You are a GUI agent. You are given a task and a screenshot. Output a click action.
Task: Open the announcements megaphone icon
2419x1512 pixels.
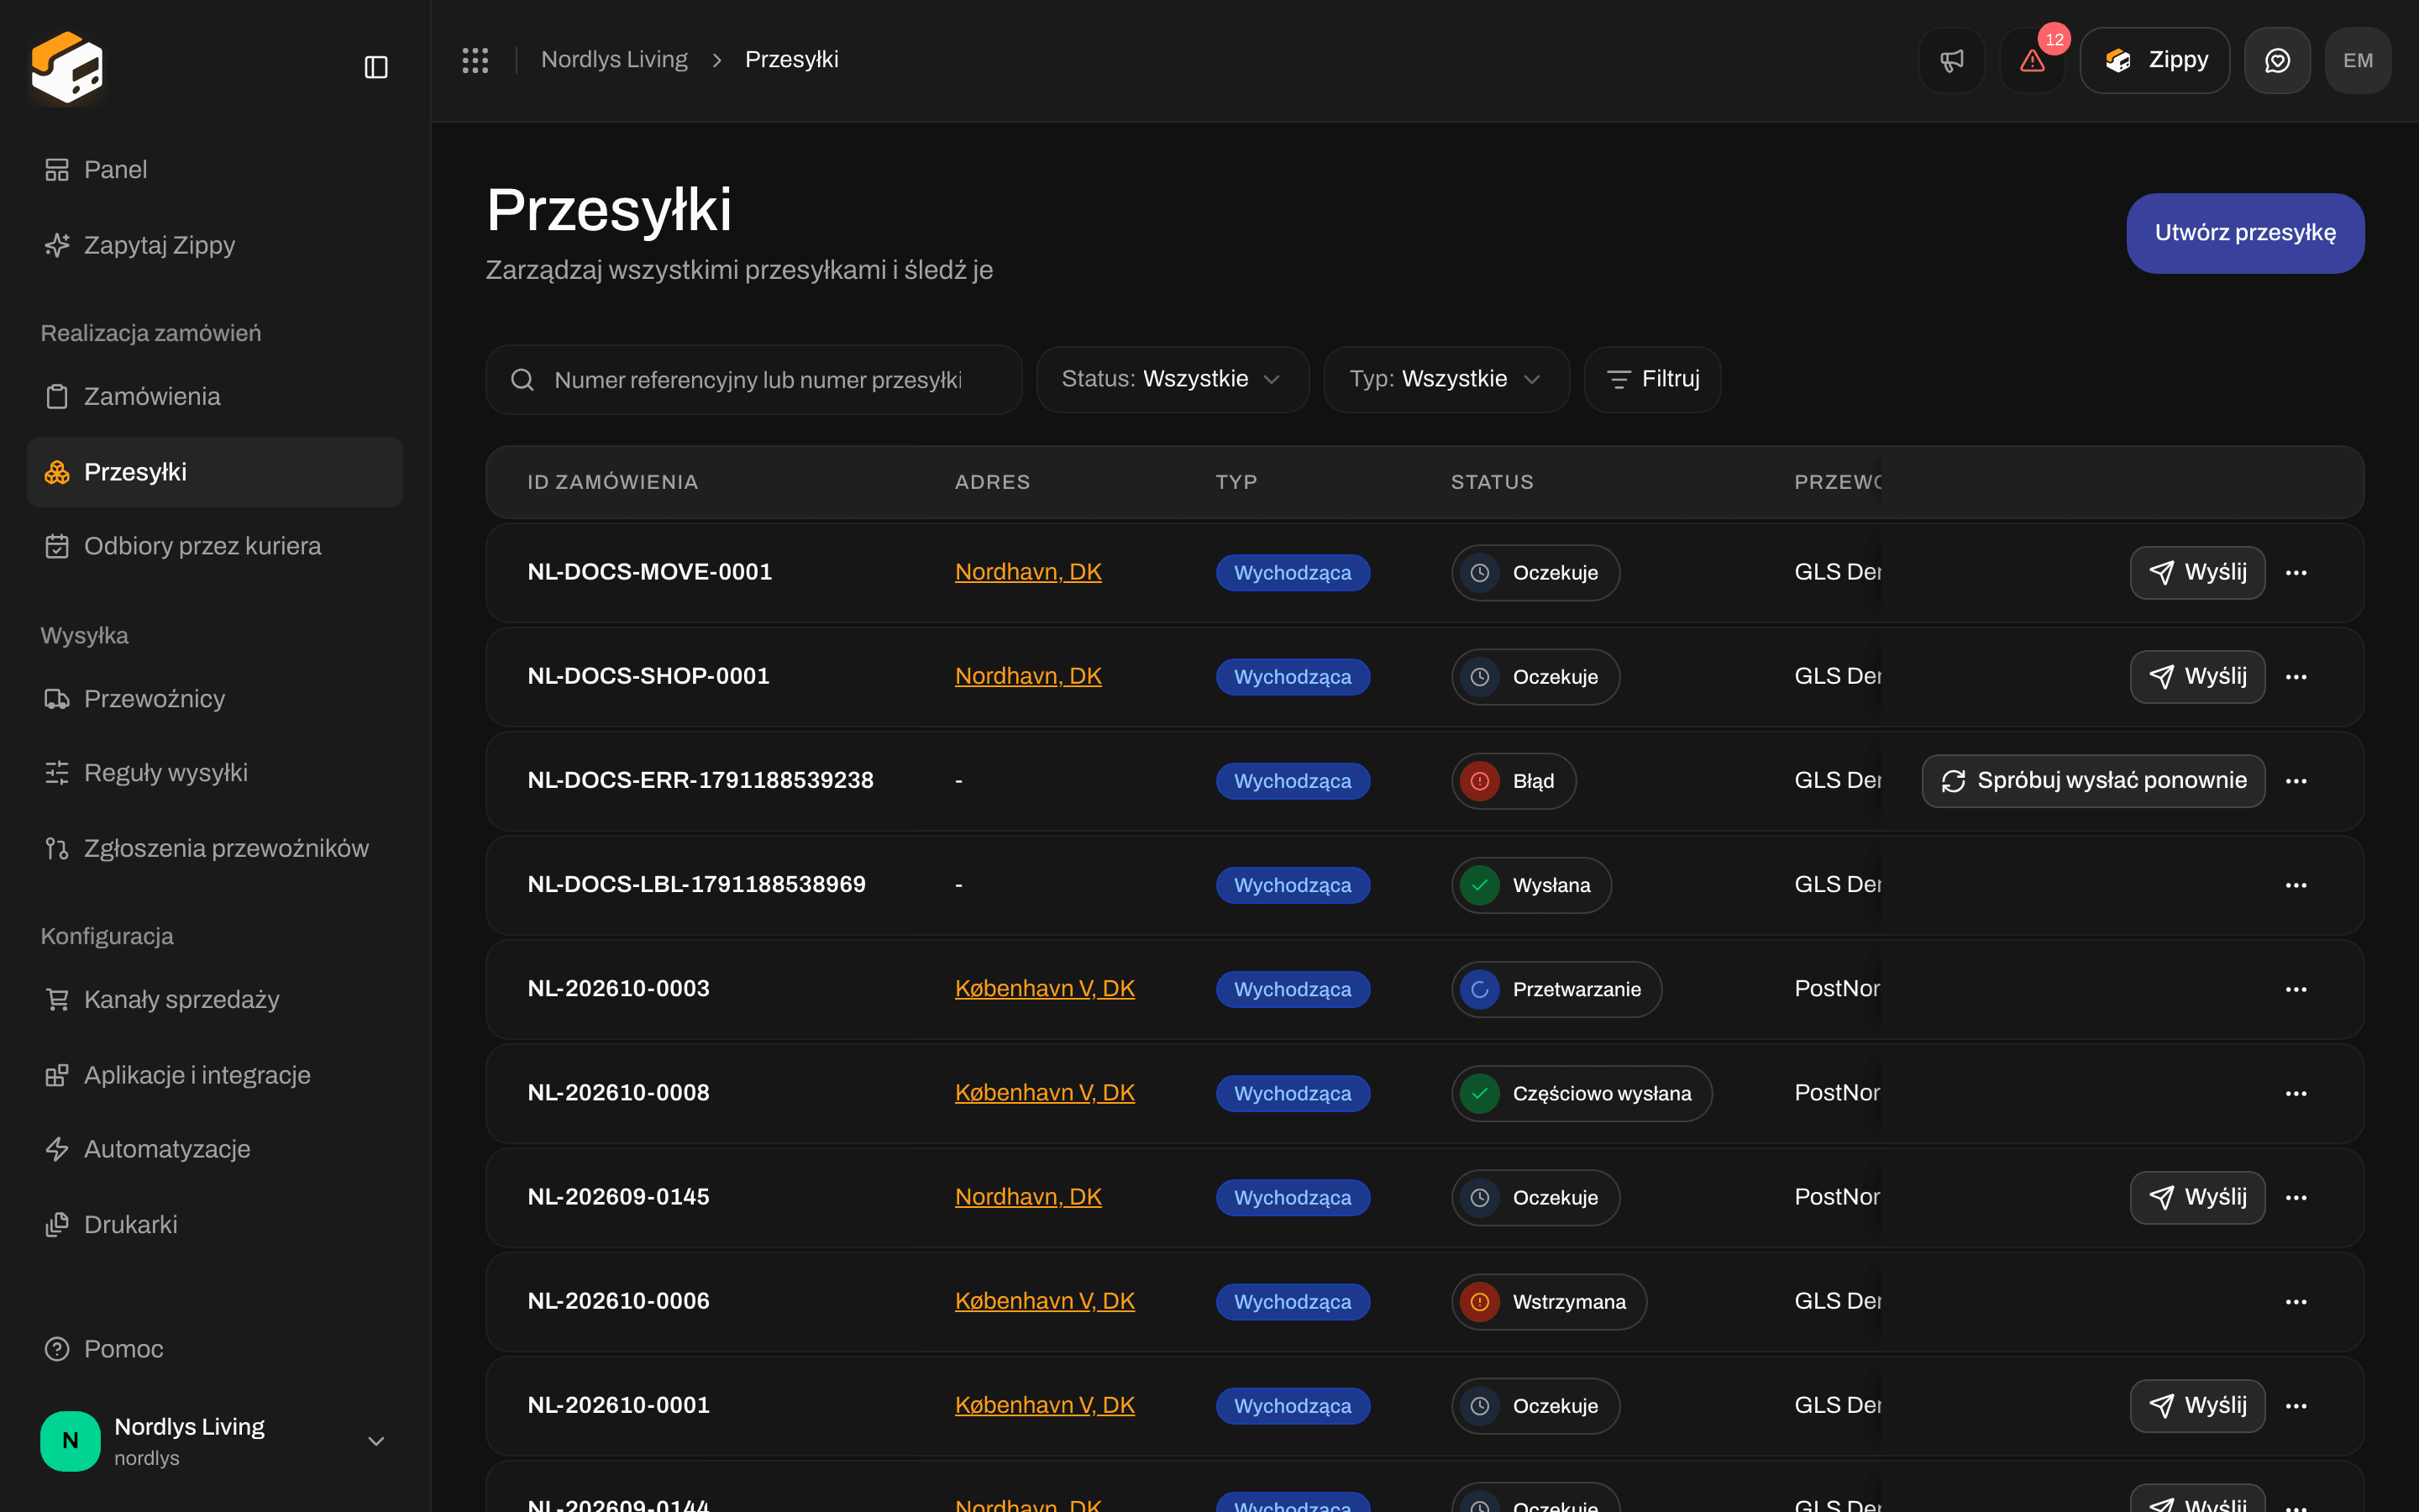(x=1951, y=60)
